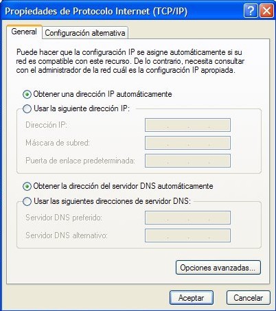Dismiss dialog with Cancelar button
The height and width of the screenshot is (311, 276).
point(249,298)
